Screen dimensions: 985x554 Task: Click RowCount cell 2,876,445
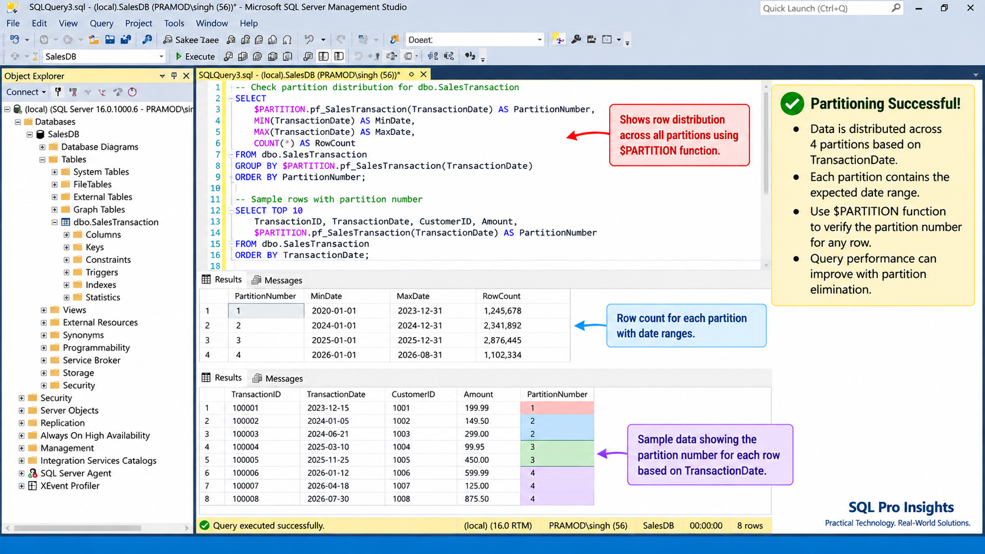coord(503,340)
